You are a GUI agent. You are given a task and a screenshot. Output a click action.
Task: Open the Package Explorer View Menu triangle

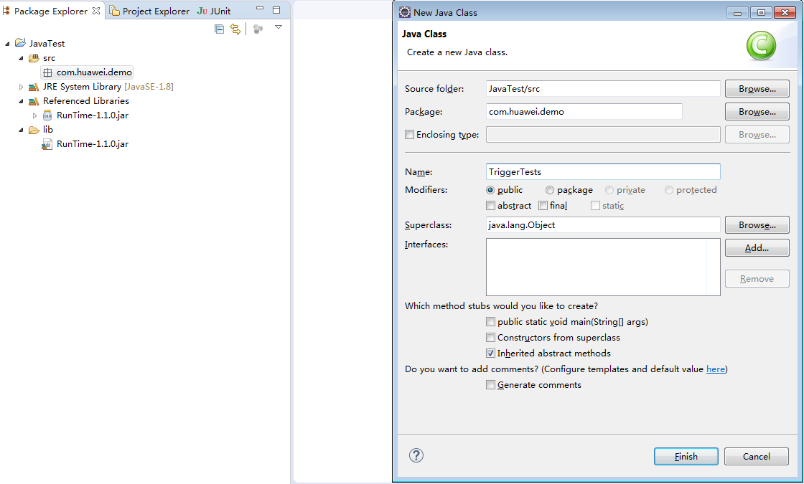click(279, 27)
